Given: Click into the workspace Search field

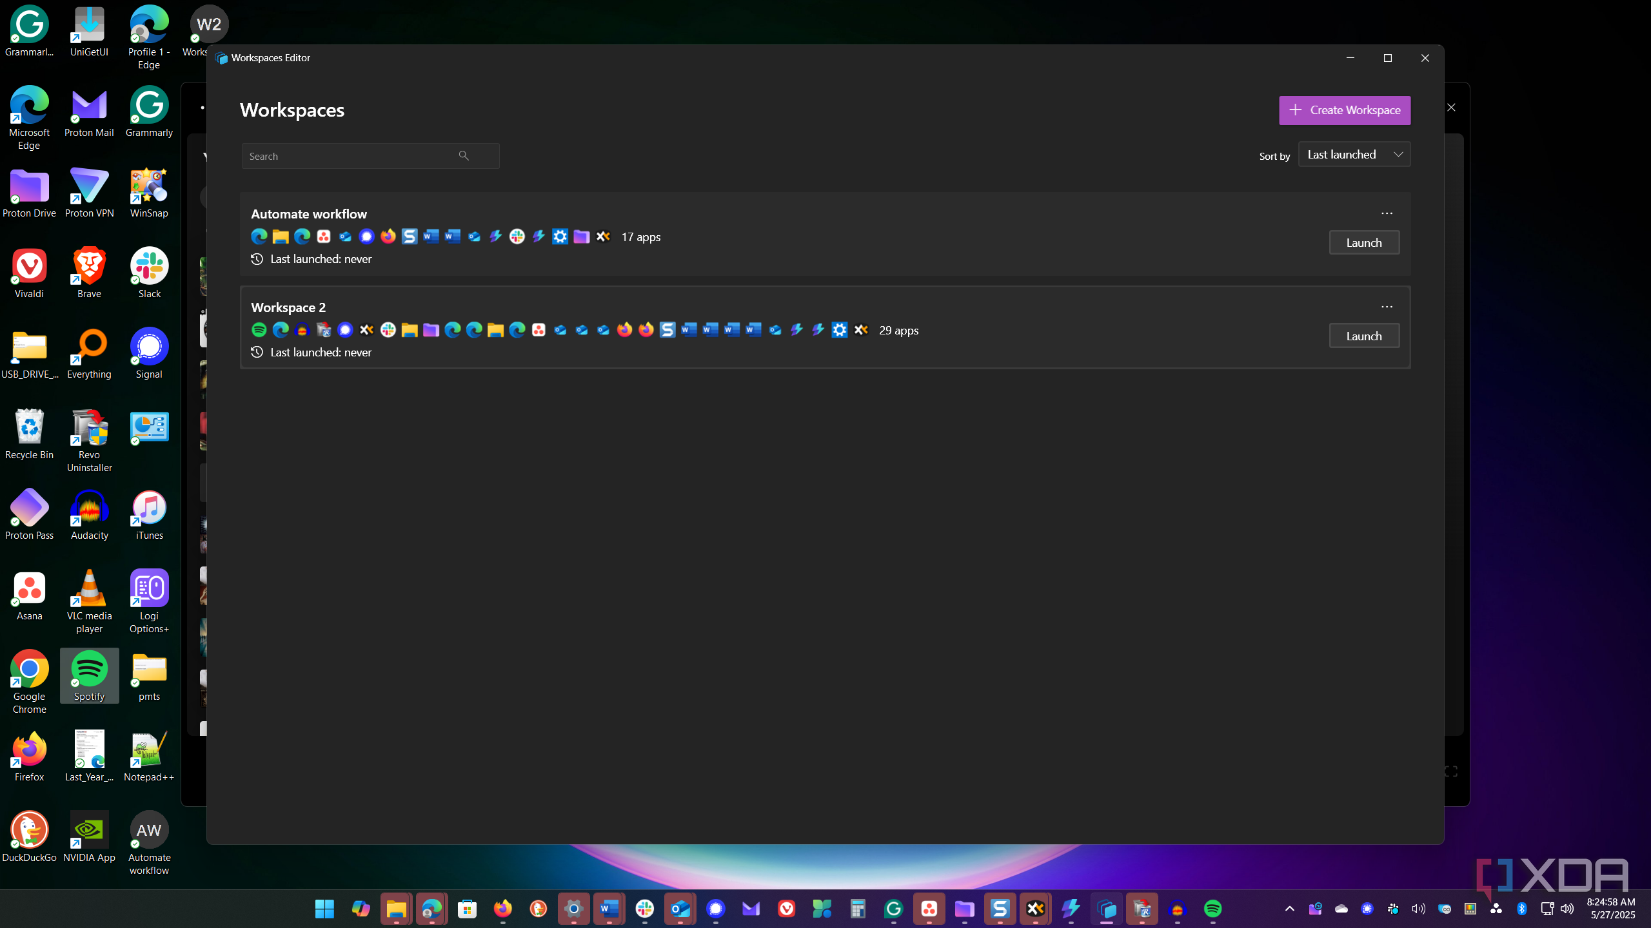Looking at the screenshot, I should click(370, 156).
